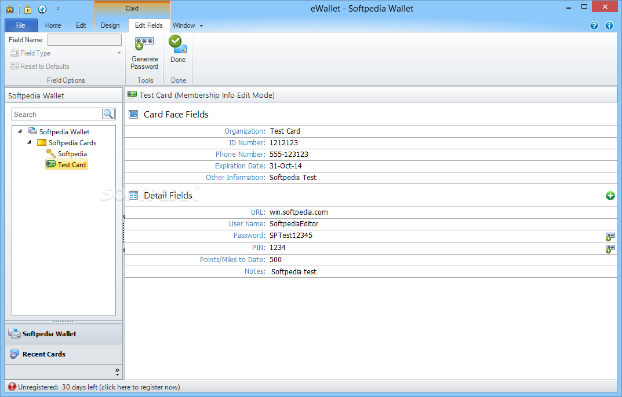
Task: Collapse the Softpedia Cards folder node
Action: click(30, 142)
